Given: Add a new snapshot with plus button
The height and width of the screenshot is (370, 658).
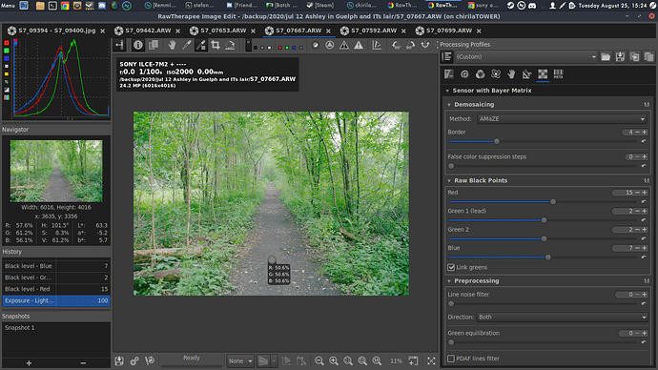Looking at the screenshot, I should point(29,363).
